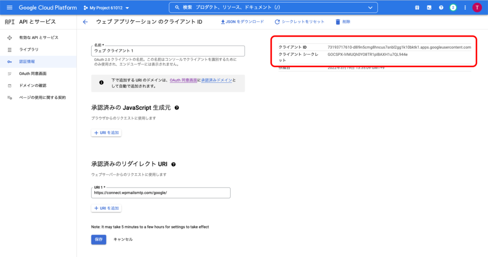Select 認証情報 in the sidebar
This screenshot has width=488, height=257.
(x=27, y=61)
